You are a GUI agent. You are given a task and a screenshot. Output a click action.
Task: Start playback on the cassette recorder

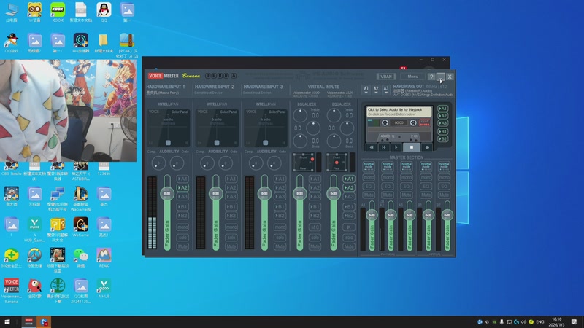(x=396, y=147)
